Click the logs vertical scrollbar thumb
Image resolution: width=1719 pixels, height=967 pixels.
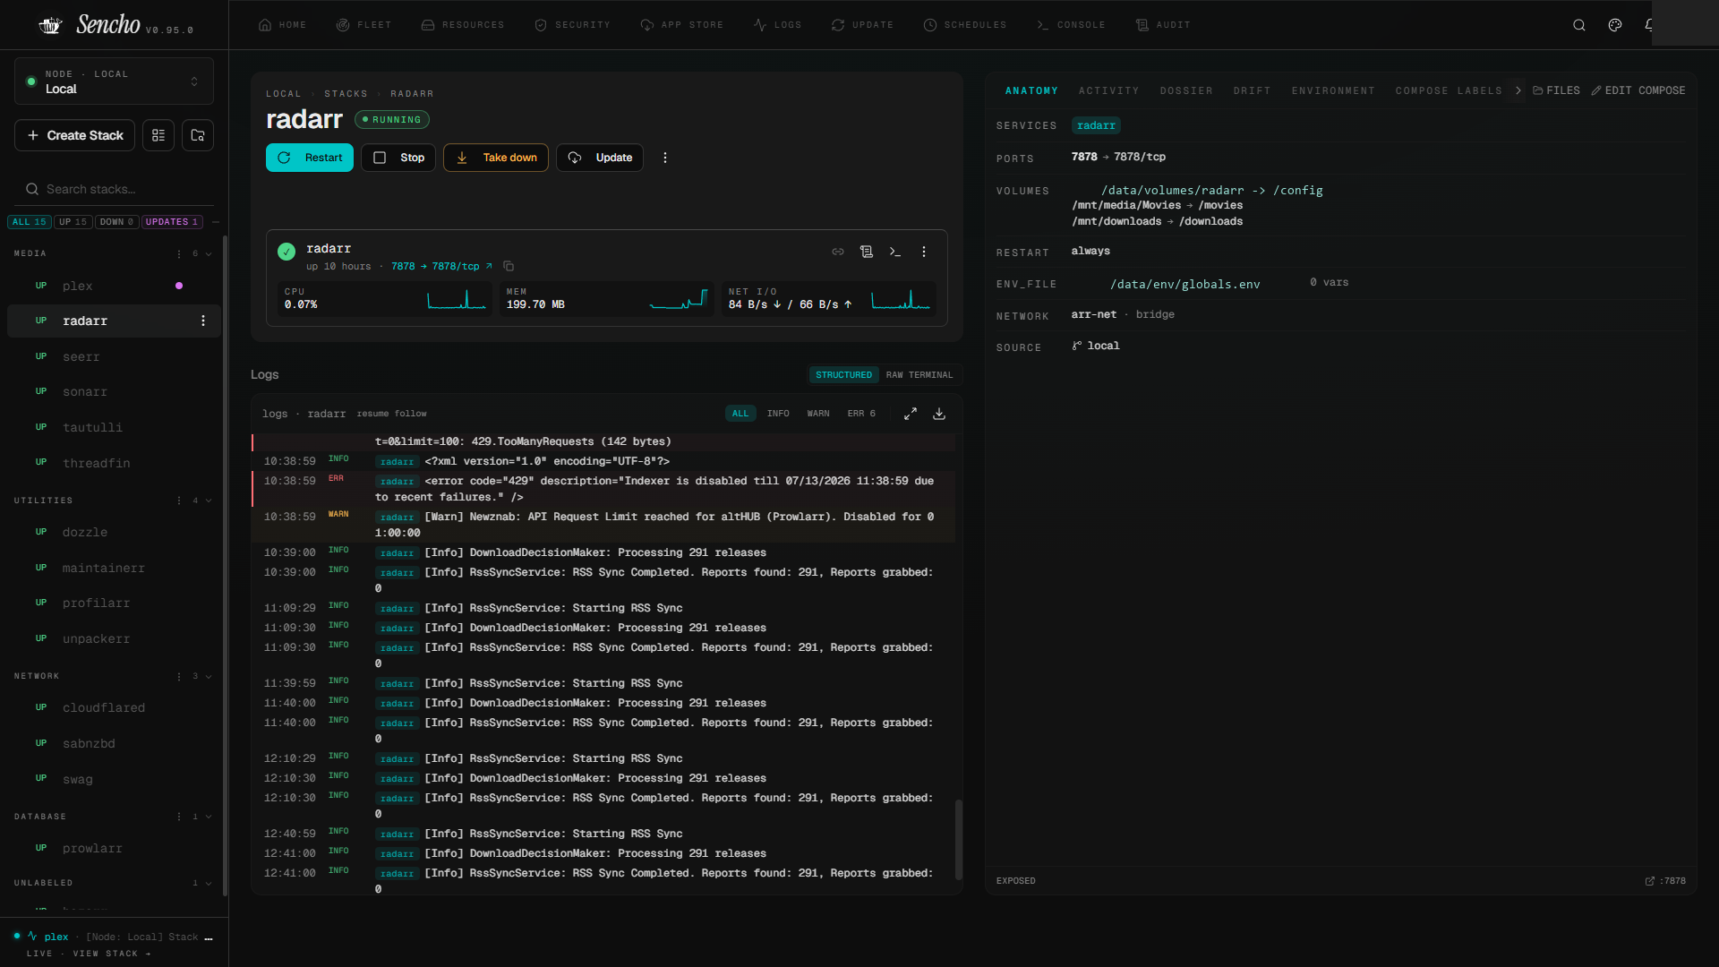tap(959, 839)
